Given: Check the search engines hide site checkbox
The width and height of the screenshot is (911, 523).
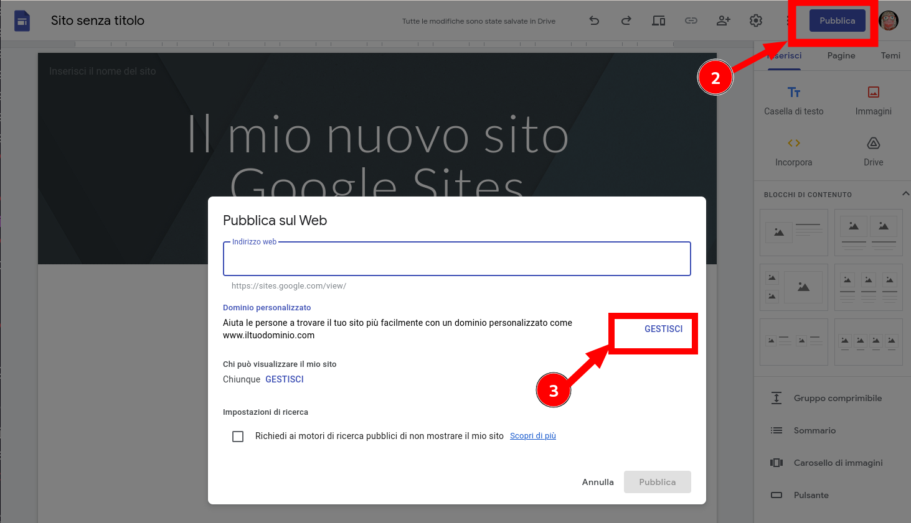Looking at the screenshot, I should pyautogui.click(x=238, y=437).
